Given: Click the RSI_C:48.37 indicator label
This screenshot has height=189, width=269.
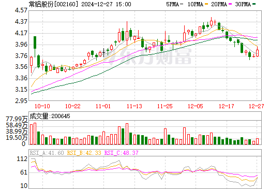Looking at the screenshot, I should pos(122,153).
